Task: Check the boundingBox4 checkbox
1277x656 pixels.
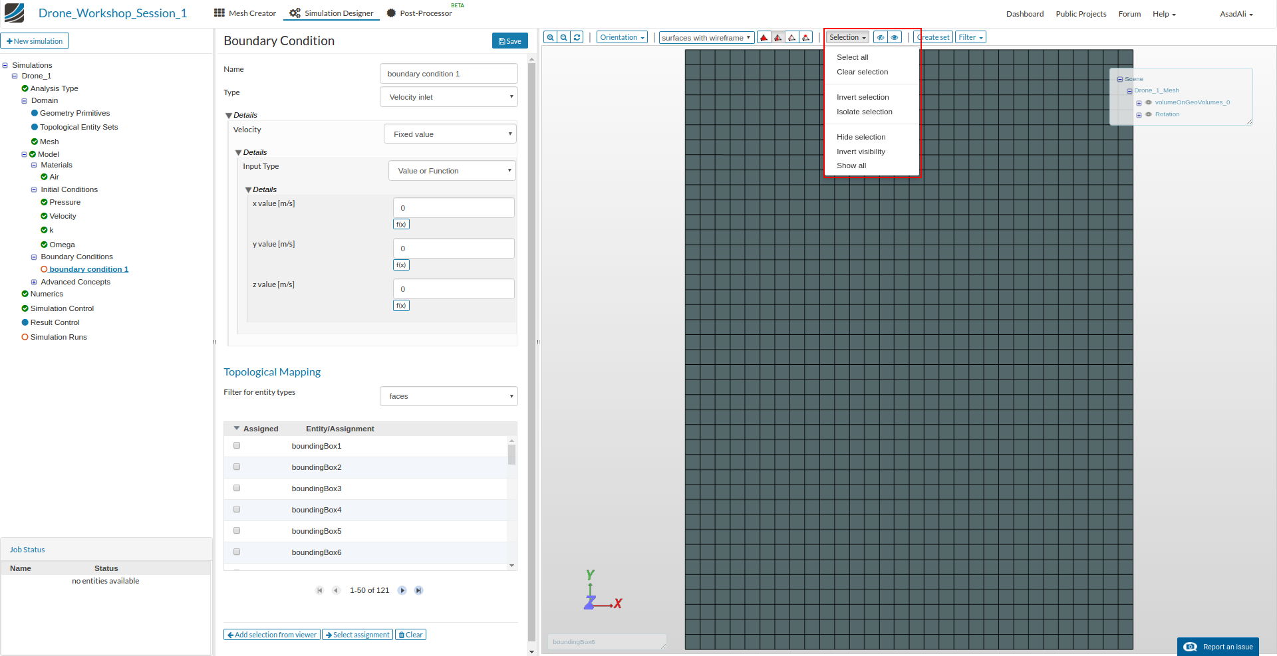Action: coord(237,510)
